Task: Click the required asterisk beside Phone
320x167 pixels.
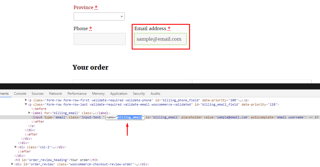Action: tap(91, 28)
